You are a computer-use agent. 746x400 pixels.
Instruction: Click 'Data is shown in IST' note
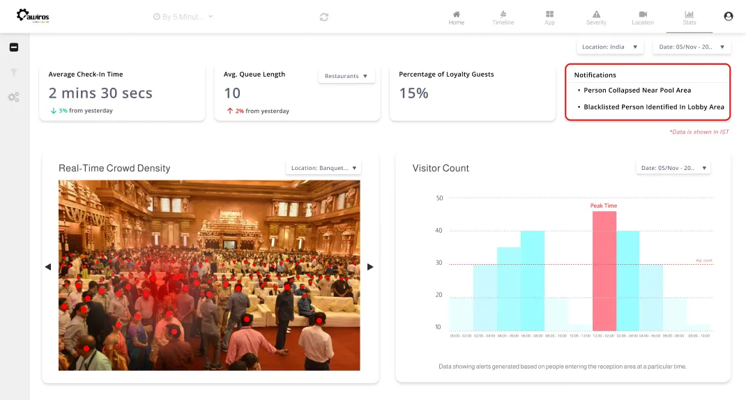[699, 132]
